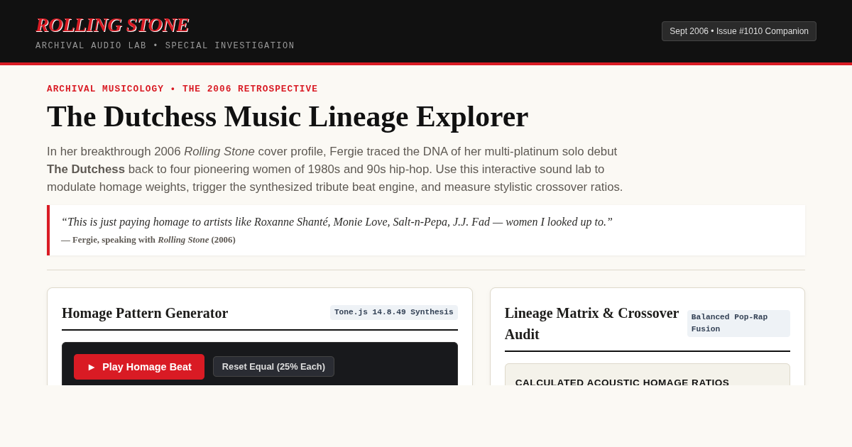
Task: Click Archival Audio Lab Special Investigation subtitle
Action: point(165,46)
